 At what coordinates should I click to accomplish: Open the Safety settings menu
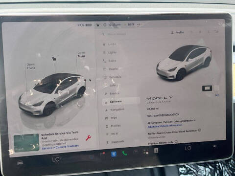click(x=111, y=85)
